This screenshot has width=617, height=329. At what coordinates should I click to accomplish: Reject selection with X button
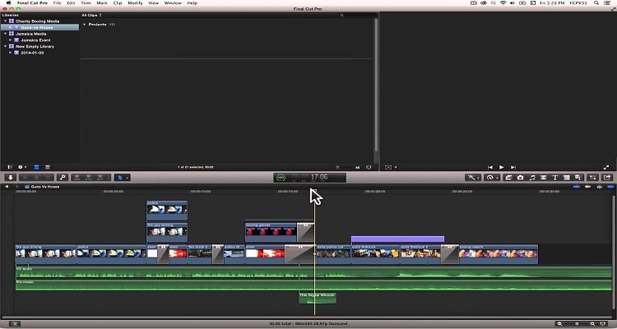click(x=48, y=178)
